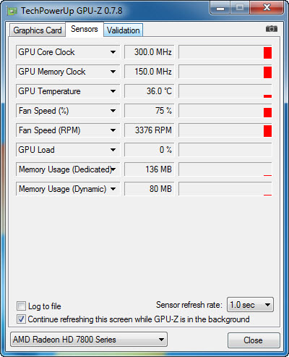Click the 36.0 °C temperature value field
This screenshot has width=289, height=357.
(x=150, y=91)
